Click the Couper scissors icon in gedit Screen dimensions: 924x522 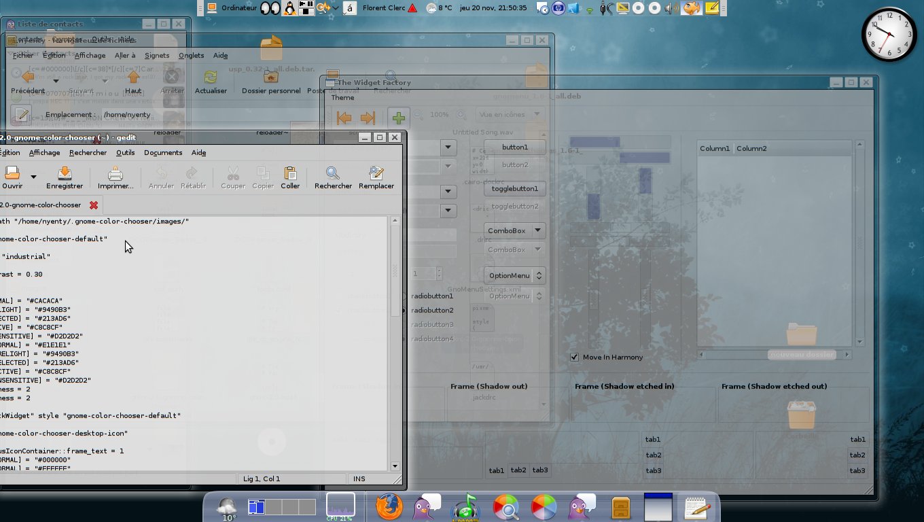click(233, 173)
